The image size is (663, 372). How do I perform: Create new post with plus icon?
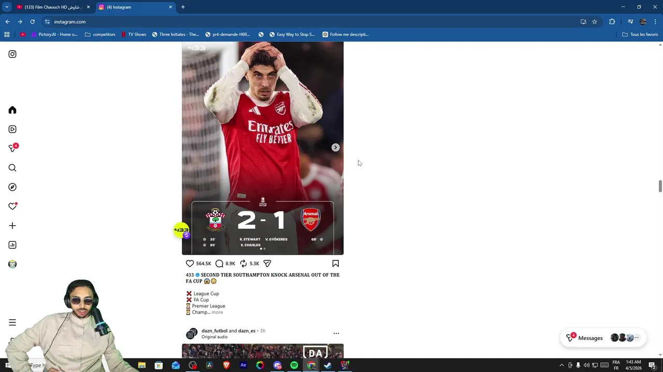click(x=12, y=226)
